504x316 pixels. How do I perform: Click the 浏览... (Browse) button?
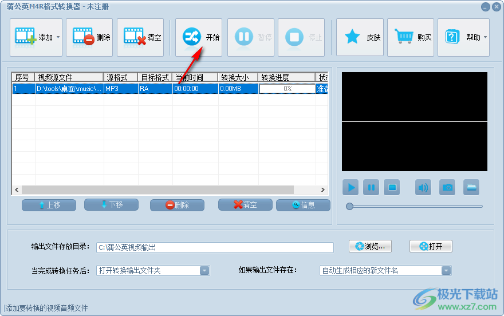(x=370, y=246)
